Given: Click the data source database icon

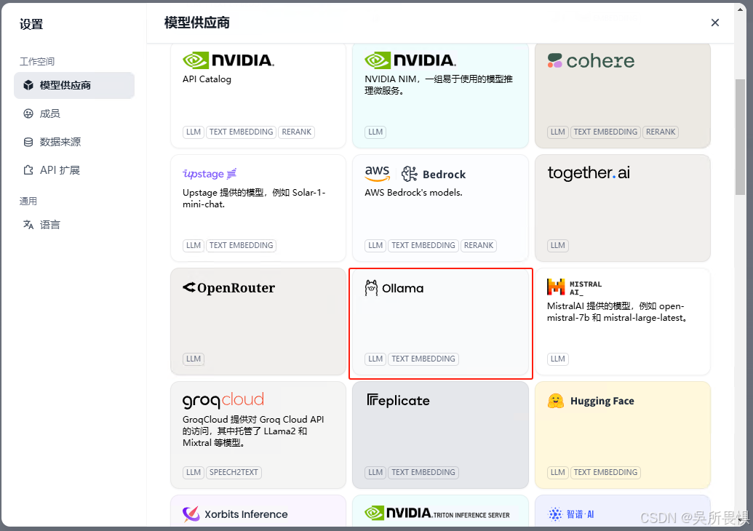Looking at the screenshot, I should pyautogui.click(x=28, y=142).
